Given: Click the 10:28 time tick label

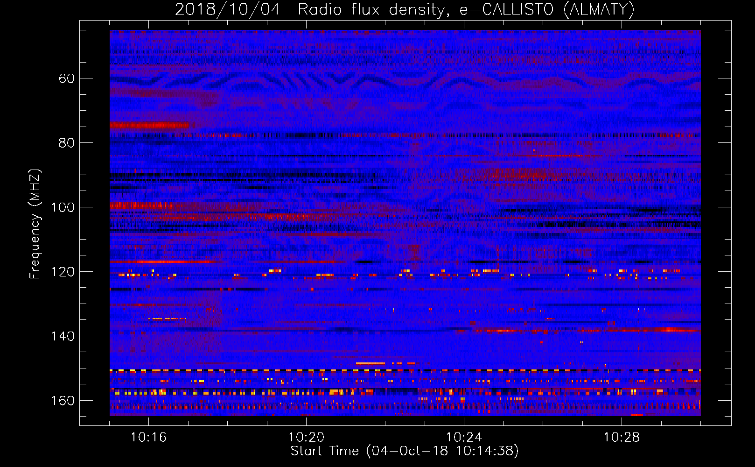Looking at the screenshot, I should 622,437.
